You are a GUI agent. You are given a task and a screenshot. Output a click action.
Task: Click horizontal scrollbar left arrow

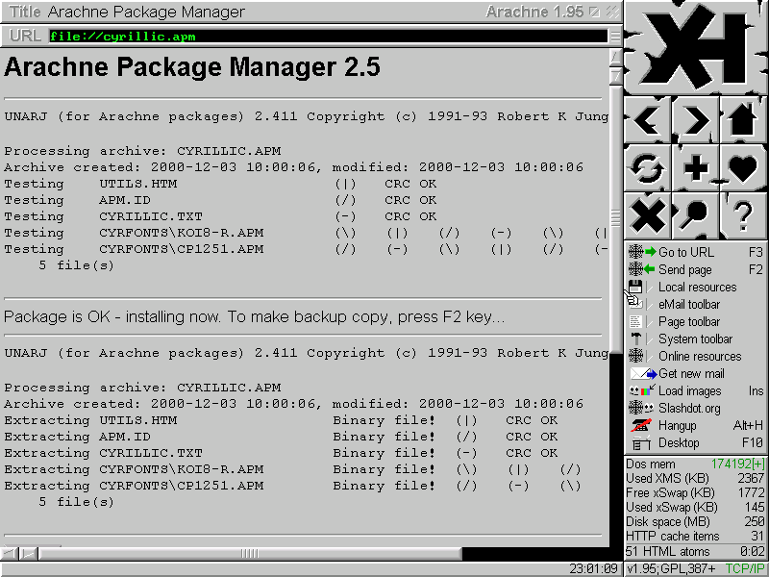[x=10, y=554]
